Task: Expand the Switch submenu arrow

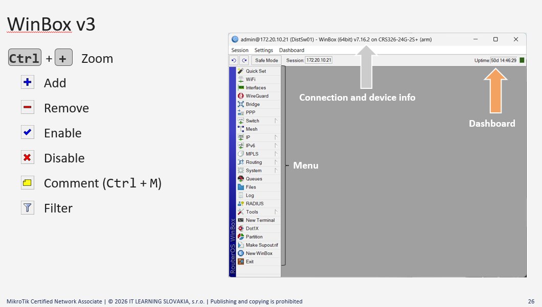Action: 276,121
